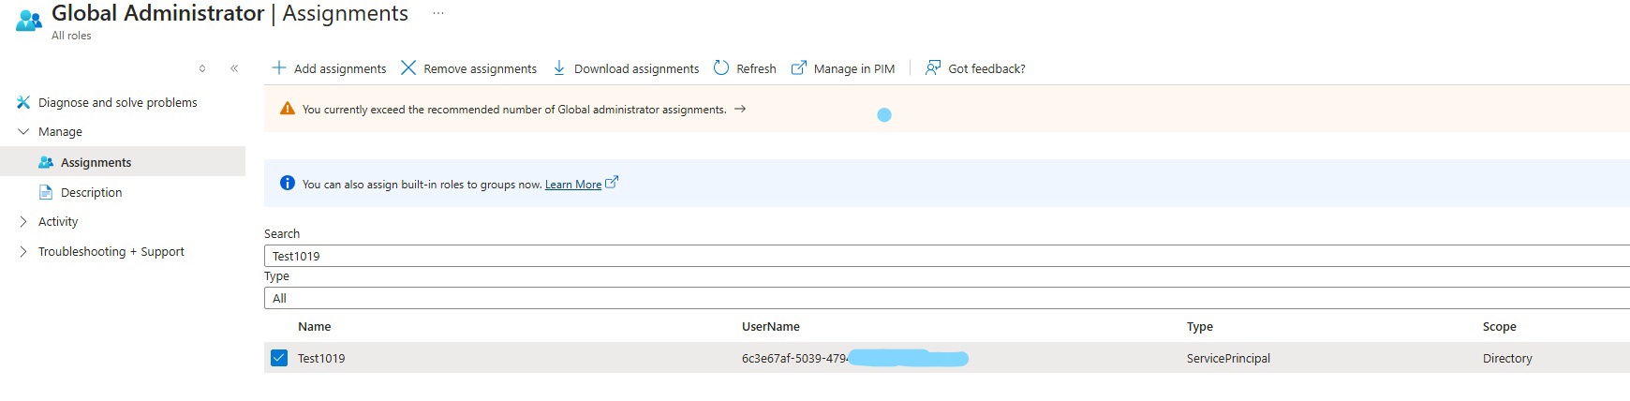Click the Search field containing Test1019
This screenshot has height=401, width=1630.
point(947,256)
